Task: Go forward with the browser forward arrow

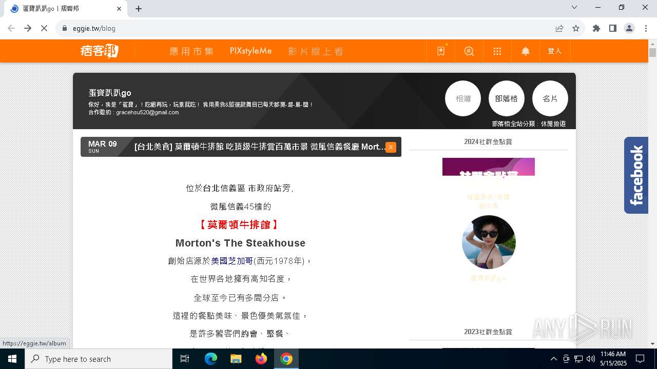Action: (28, 28)
